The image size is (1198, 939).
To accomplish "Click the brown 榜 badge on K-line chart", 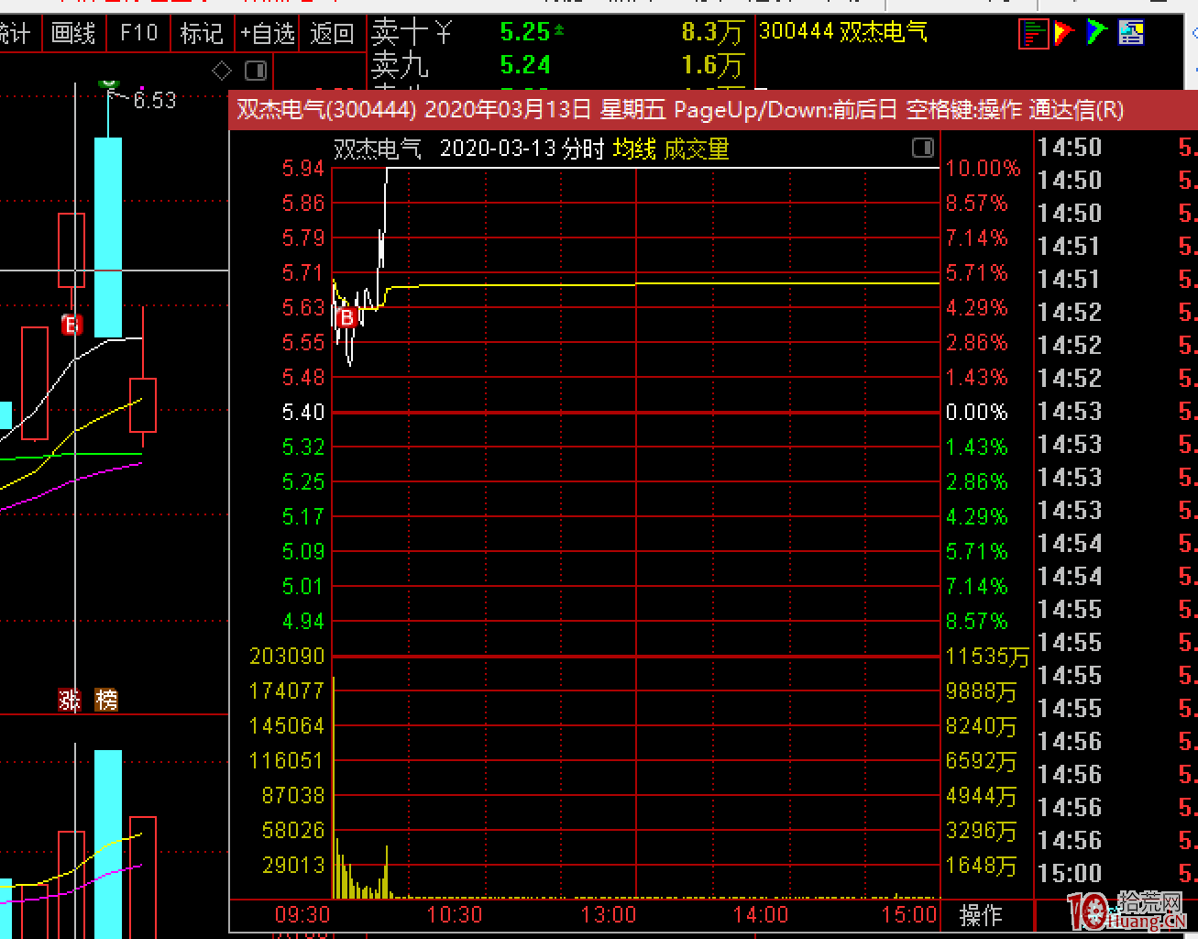I will coord(106,701).
